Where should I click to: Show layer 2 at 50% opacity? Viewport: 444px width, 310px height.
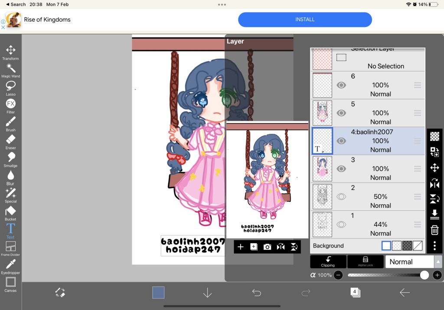point(341,196)
